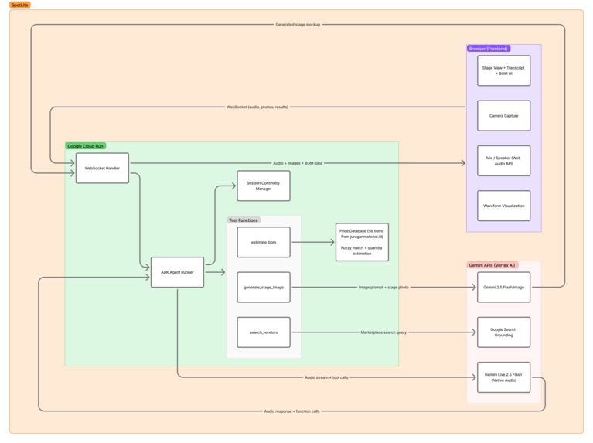
Task: Select the search_vendors node
Action: [264, 332]
